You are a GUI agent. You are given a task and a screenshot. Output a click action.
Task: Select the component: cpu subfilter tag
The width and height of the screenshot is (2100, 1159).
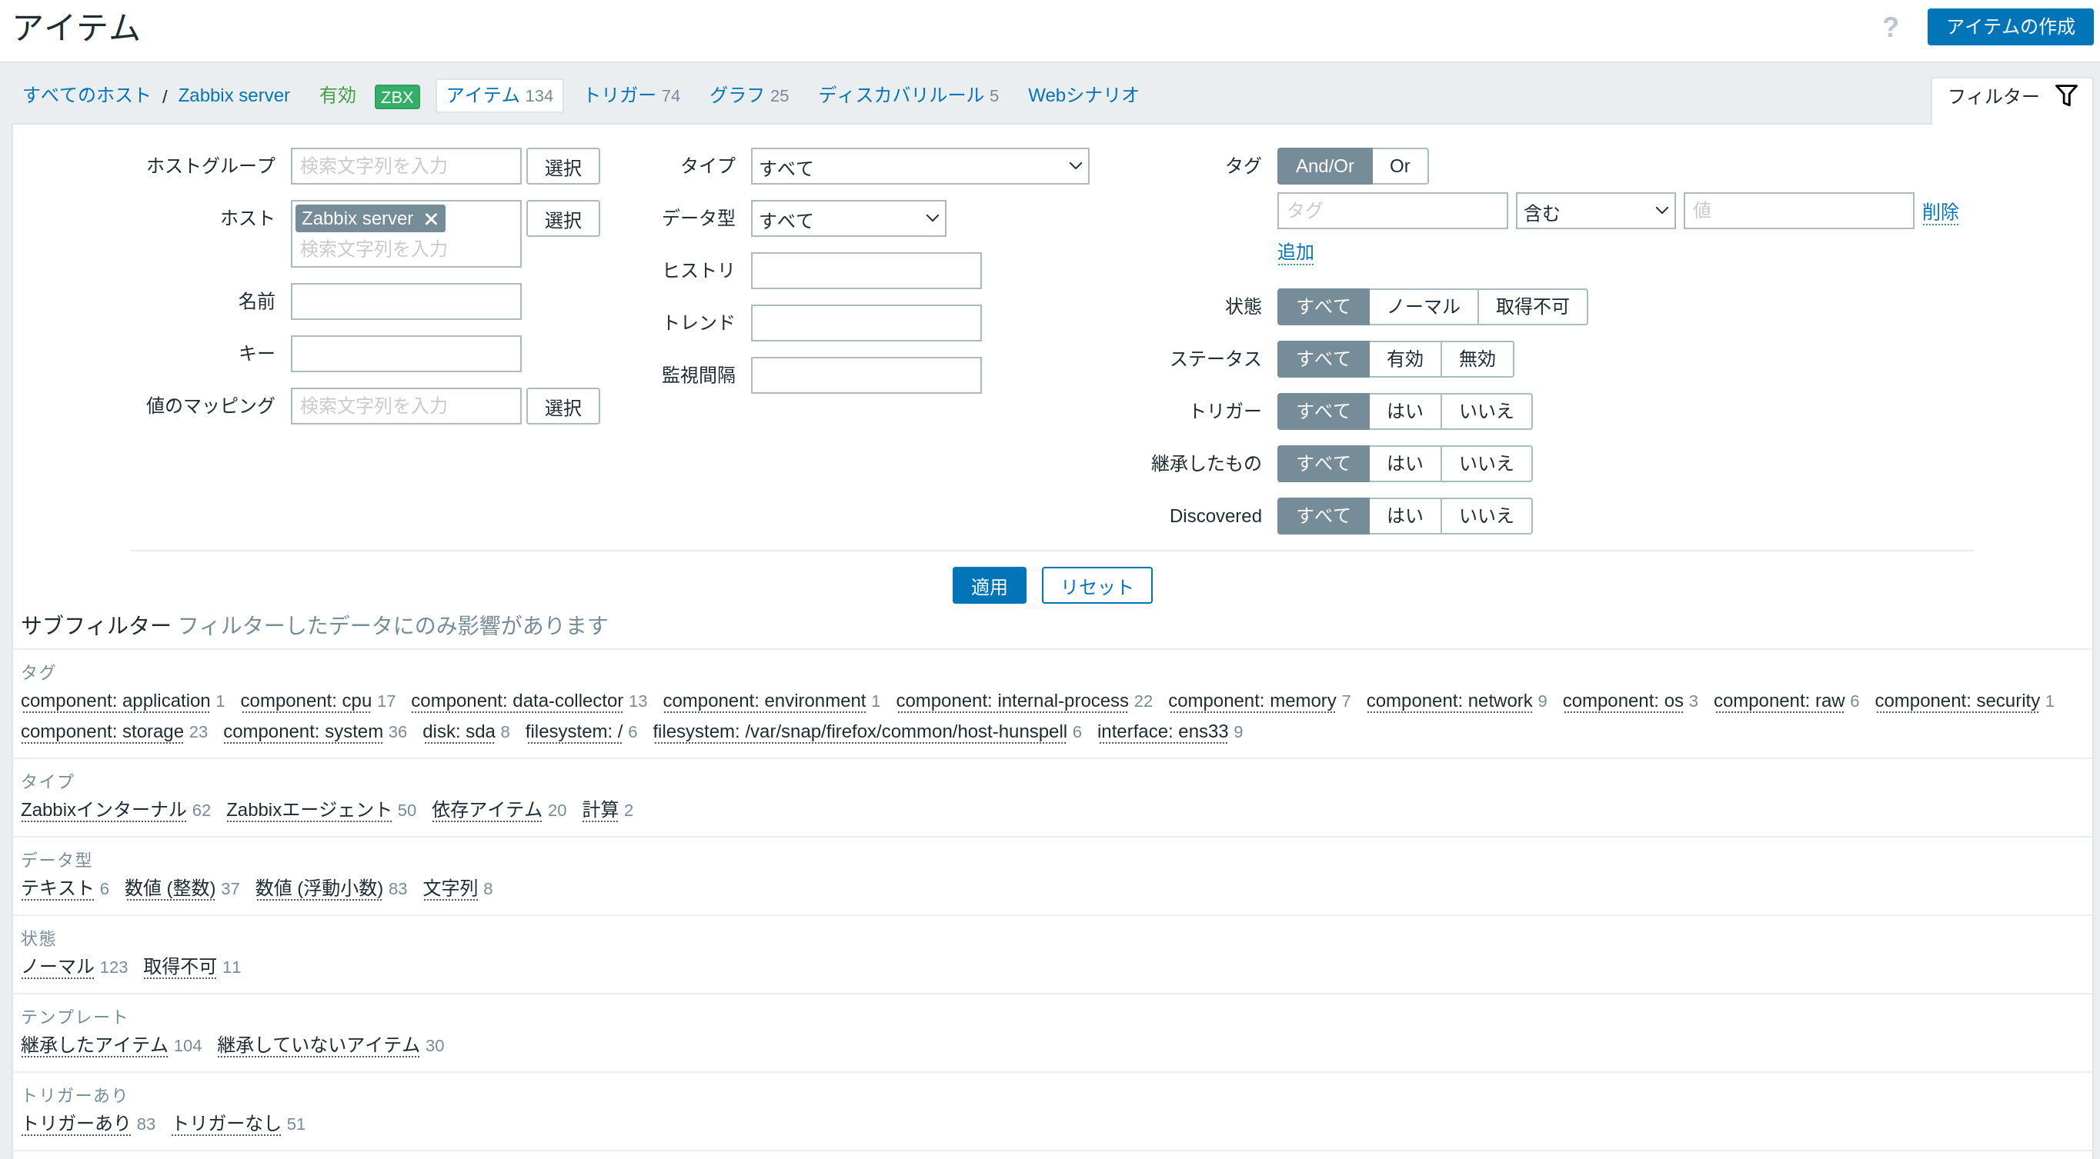(x=305, y=701)
